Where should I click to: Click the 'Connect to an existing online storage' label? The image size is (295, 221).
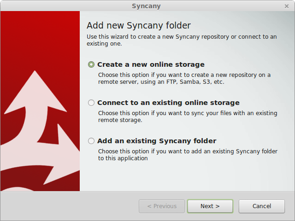[x=168, y=103]
